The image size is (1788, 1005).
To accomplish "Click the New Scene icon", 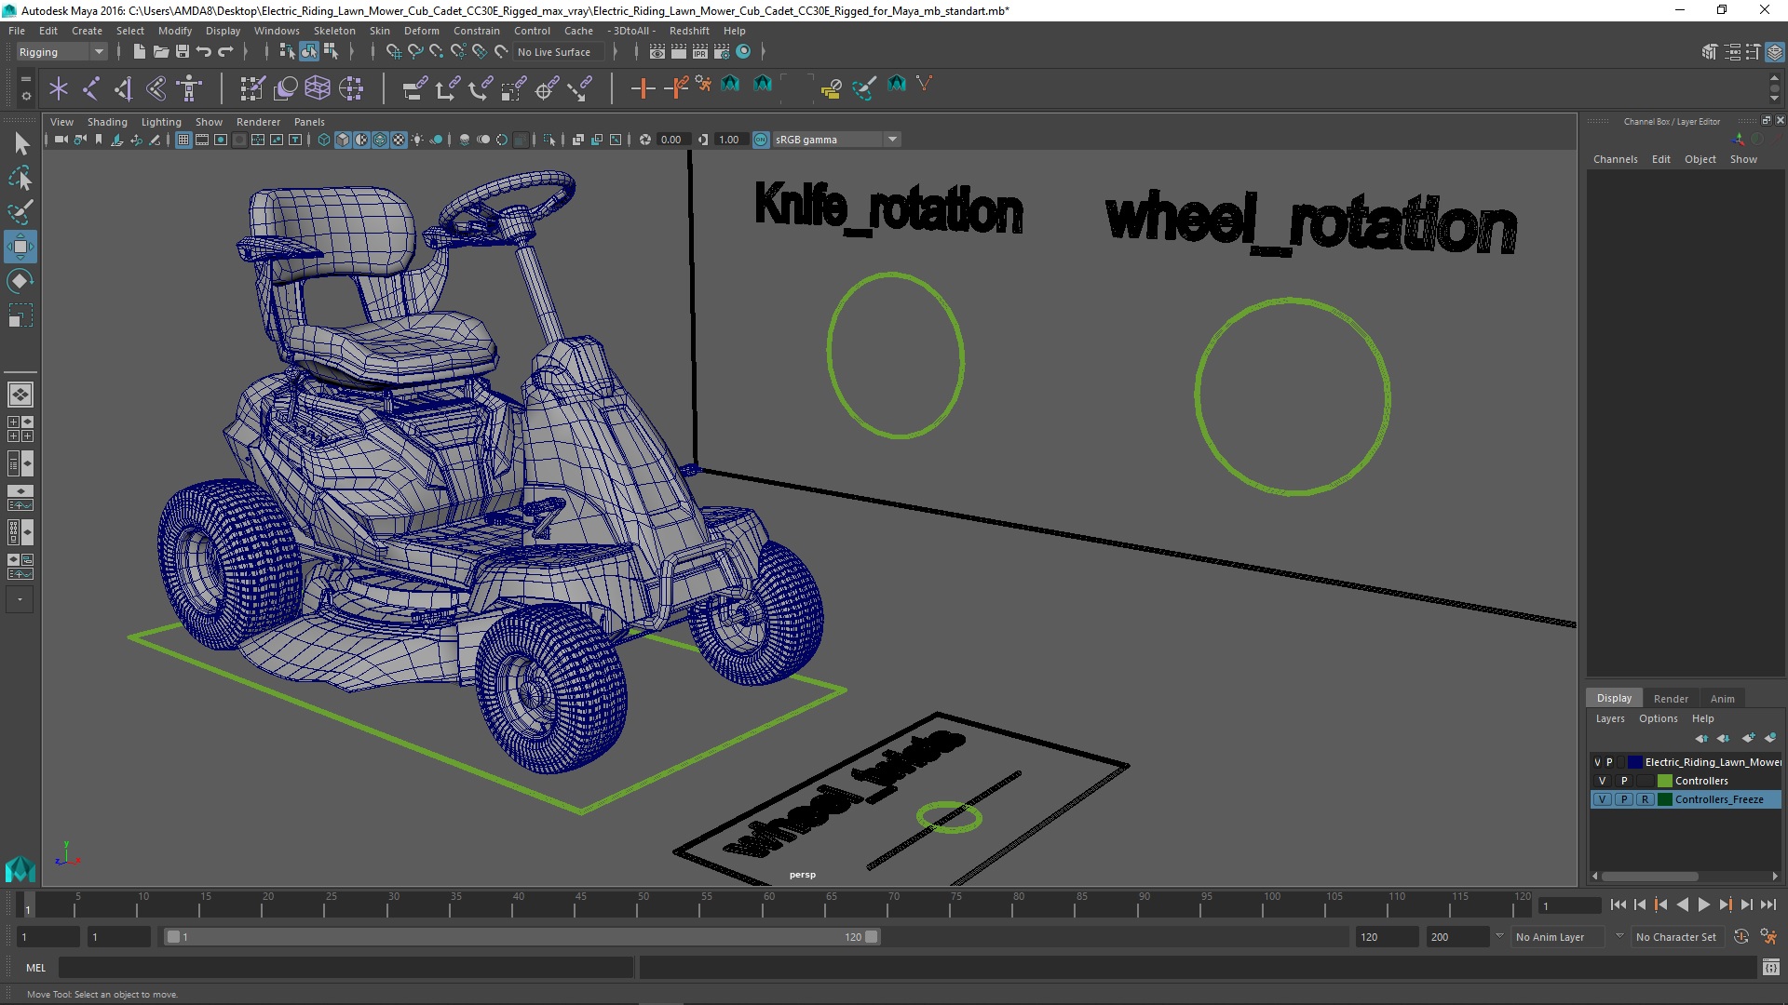I will [x=139, y=52].
